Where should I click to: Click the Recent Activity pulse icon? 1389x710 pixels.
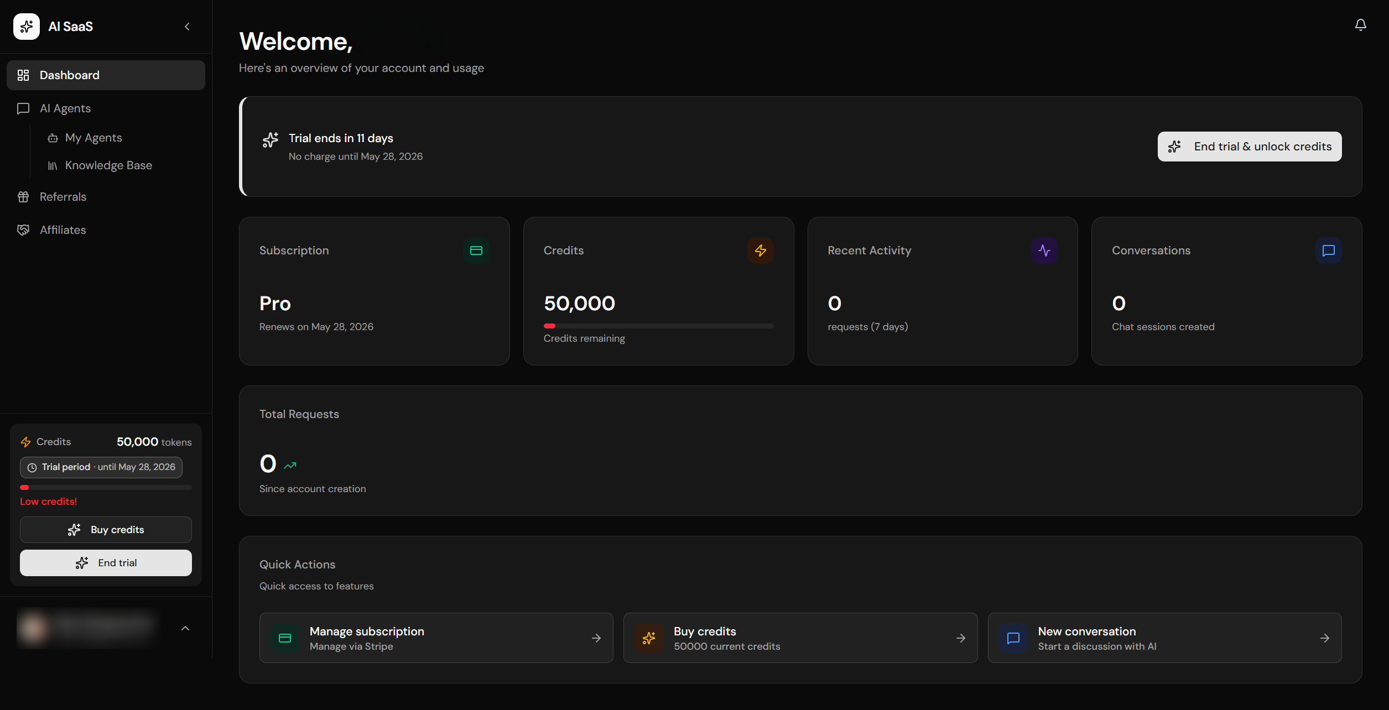[x=1044, y=250]
